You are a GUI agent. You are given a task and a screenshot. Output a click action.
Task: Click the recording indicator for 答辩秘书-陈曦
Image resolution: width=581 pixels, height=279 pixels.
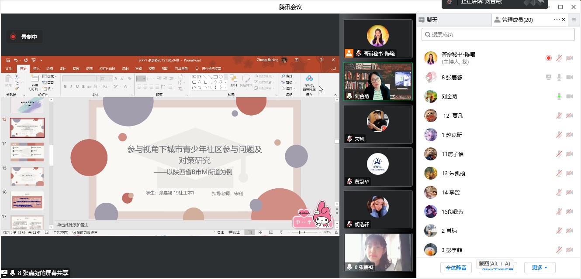(x=549, y=58)
